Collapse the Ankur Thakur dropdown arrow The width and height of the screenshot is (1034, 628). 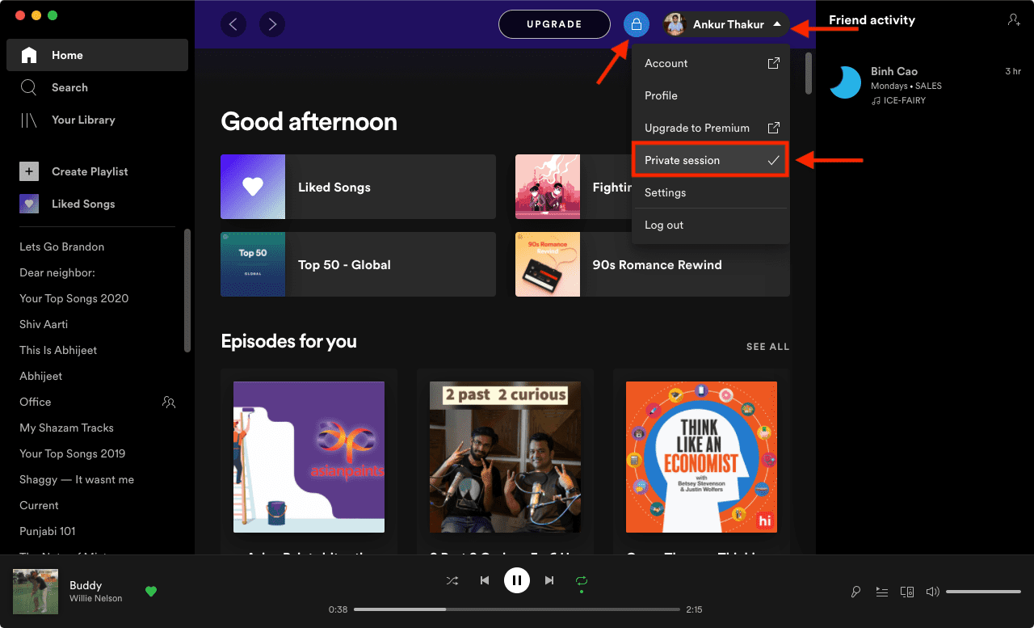[777, 24]
